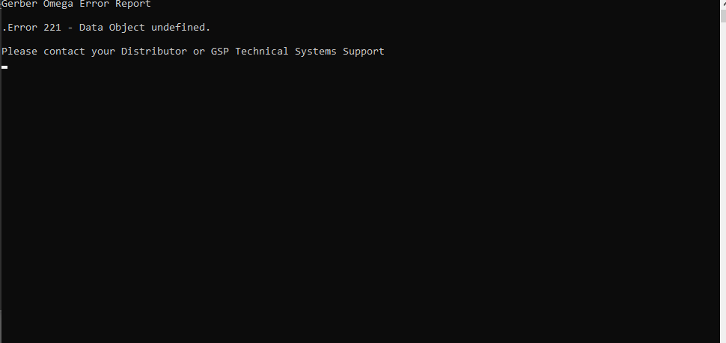Viewport: 726px width, 343px height.
Task: Click the word "Data" in the error message
Action: point(91,27)
